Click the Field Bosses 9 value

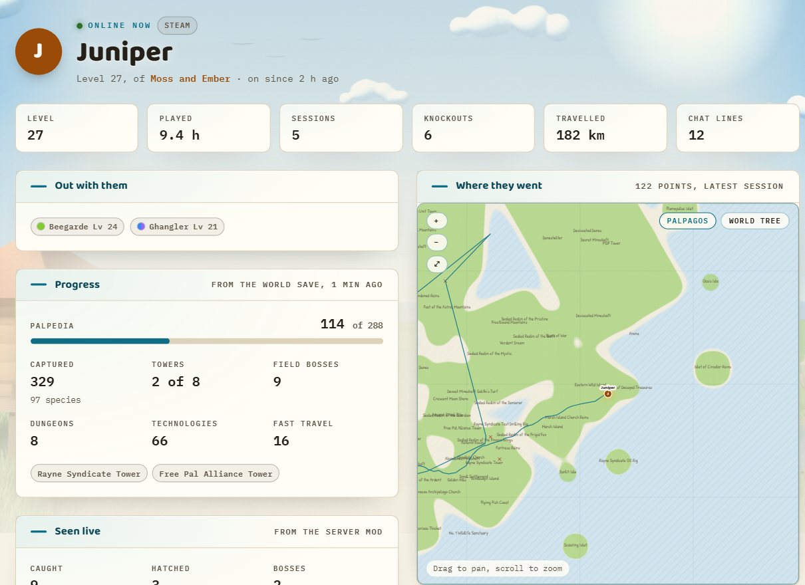(x=277, y=382)
